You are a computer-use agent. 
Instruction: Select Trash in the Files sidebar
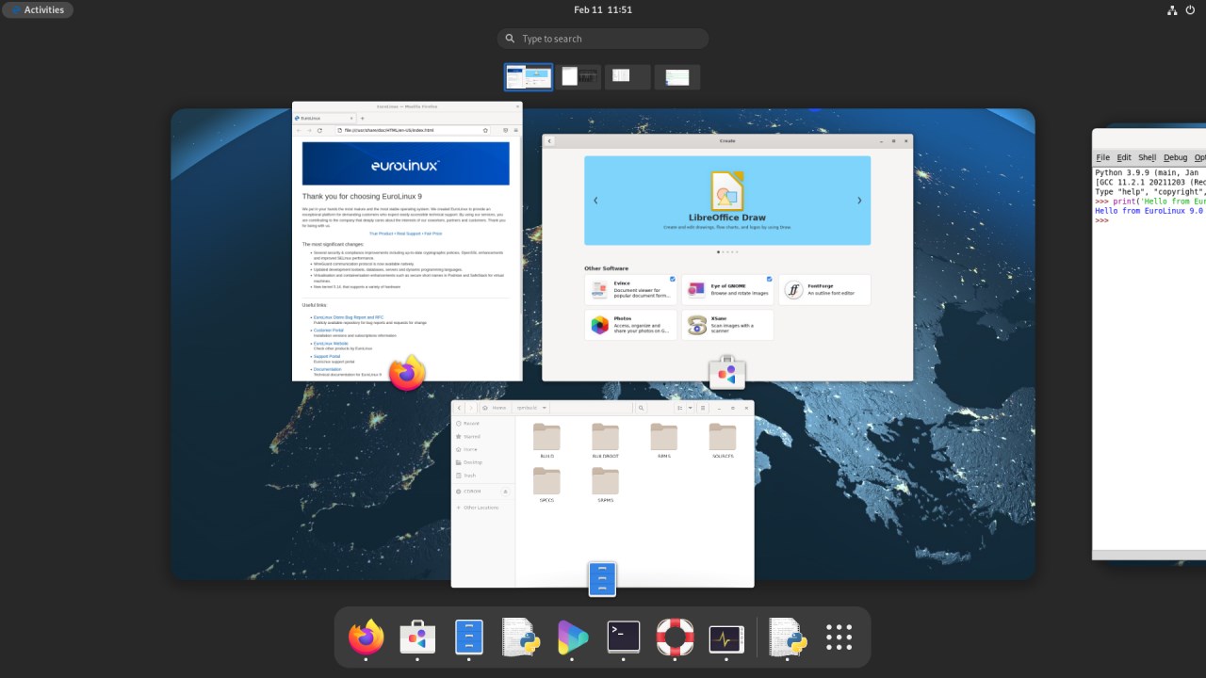[x=483, y=476]
